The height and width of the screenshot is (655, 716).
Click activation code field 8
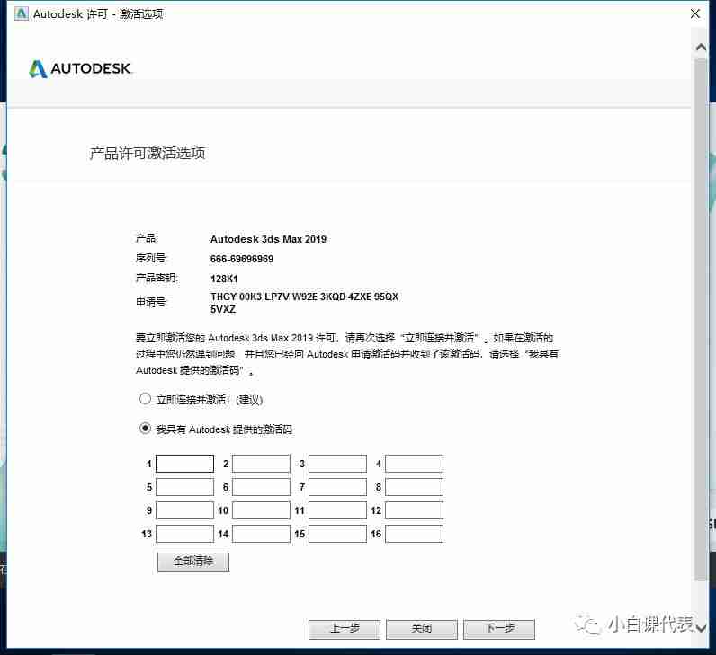tap(414, 487)
